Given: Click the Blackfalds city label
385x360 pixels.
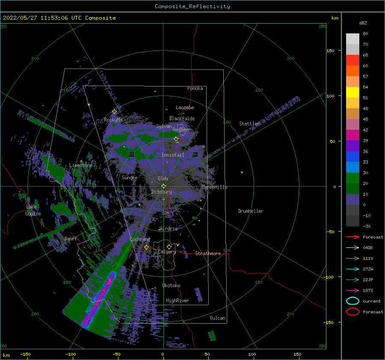Looking at the screenshot, I should pos(182,119).
